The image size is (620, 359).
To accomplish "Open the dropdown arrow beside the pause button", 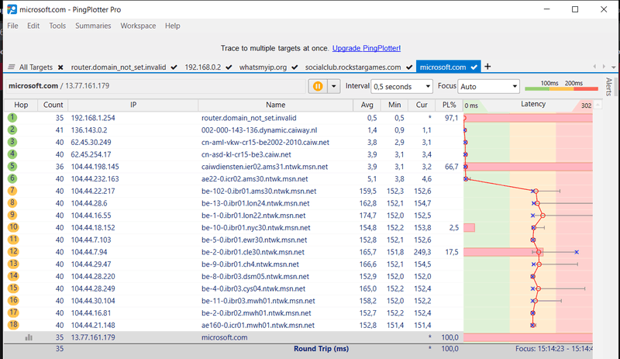I will [334, 86].
